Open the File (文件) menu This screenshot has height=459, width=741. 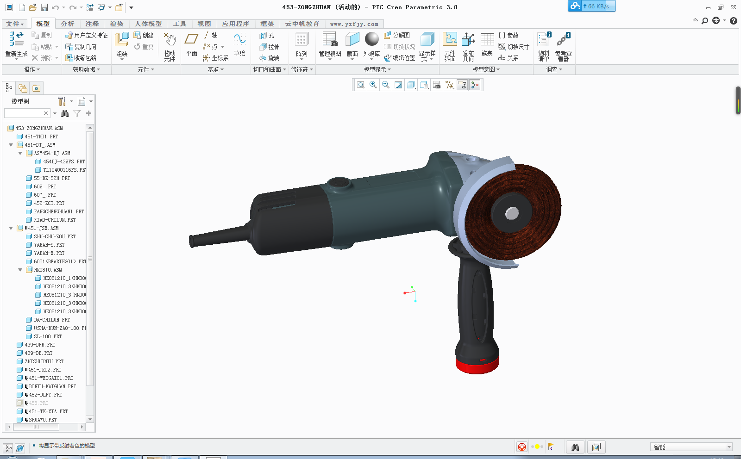tap(14, 24)
